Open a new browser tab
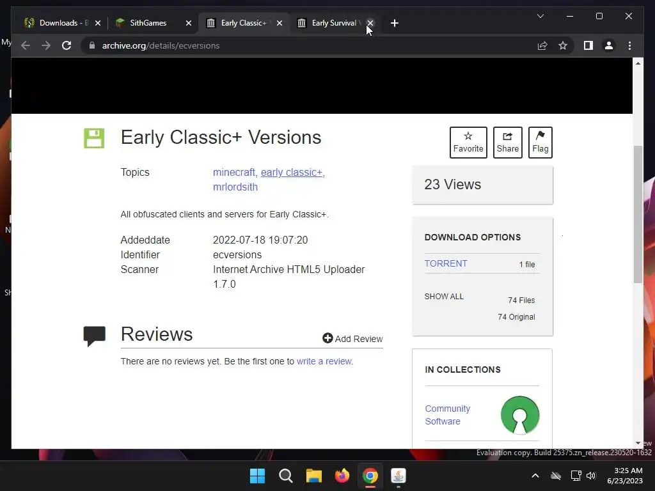This screenshot has width=655, height=491. pos(394,23)
